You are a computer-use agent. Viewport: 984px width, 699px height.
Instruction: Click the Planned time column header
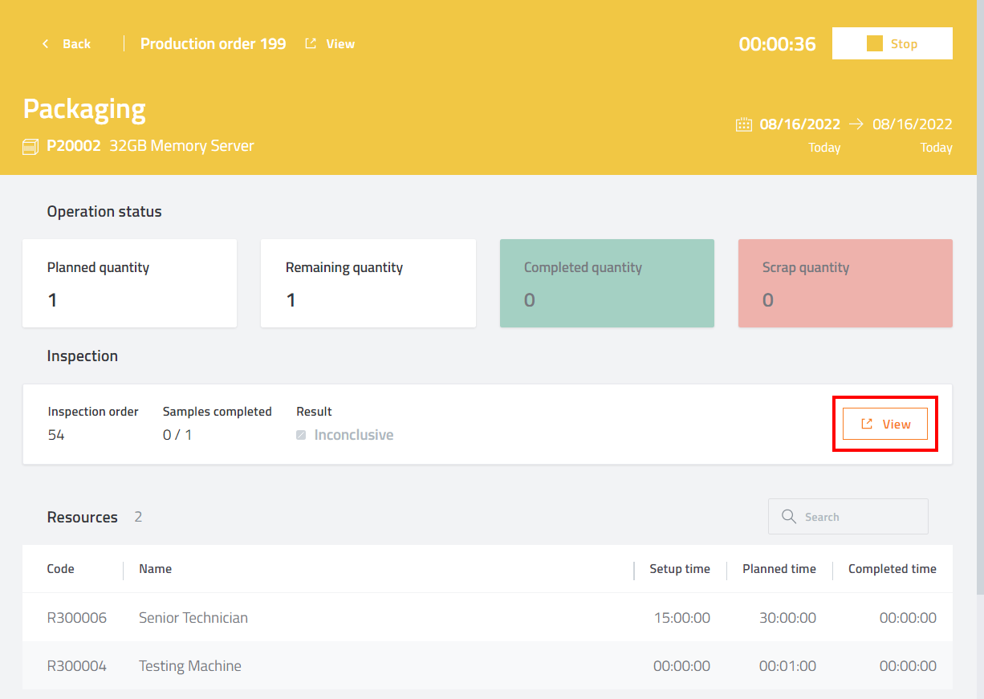[x=779, y=569]
